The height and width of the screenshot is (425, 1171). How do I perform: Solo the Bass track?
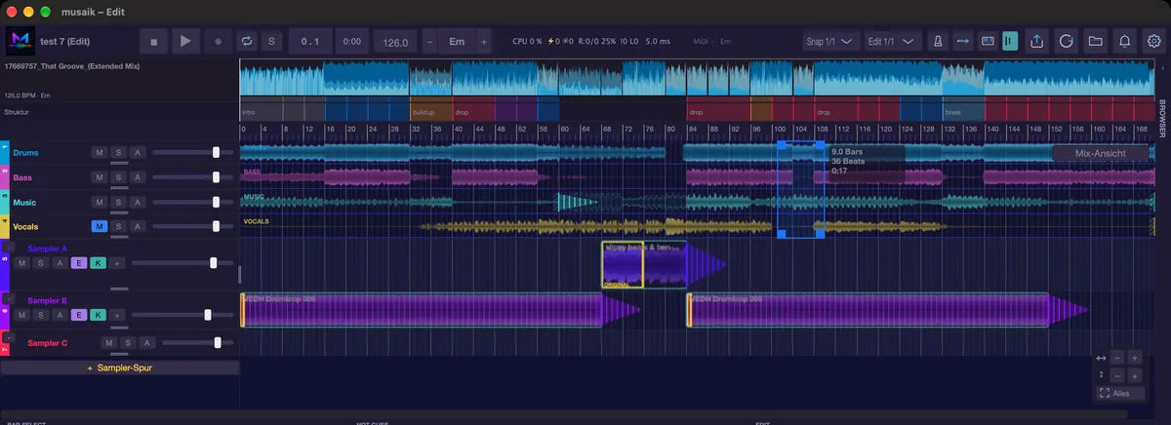tap(118, 177)
